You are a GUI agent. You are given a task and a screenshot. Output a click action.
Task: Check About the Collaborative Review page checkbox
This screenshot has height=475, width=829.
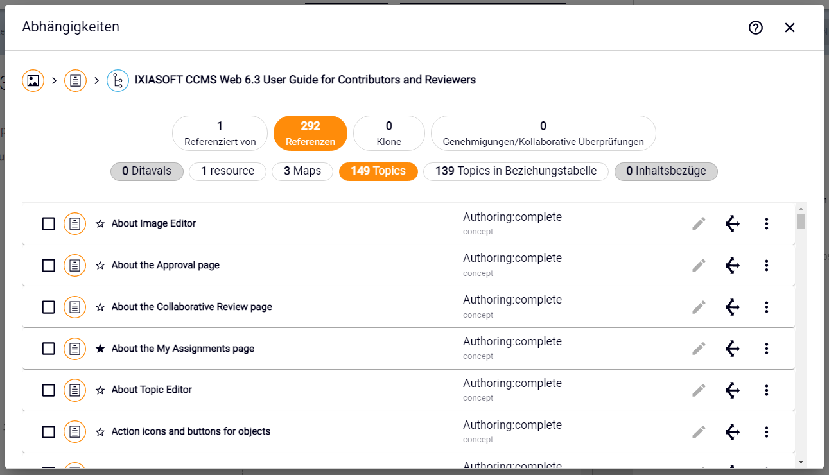click(48, 307)
